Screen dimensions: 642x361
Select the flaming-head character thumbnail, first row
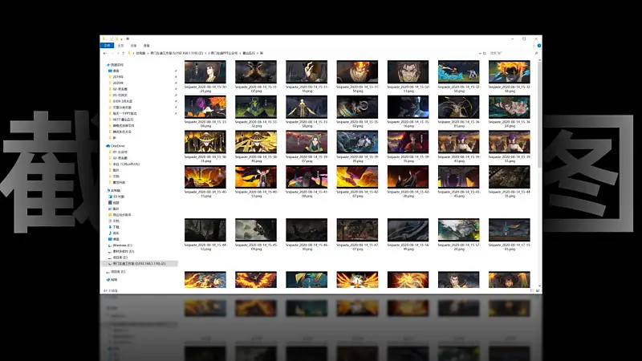pyautogui.click(x=357, y=71)
